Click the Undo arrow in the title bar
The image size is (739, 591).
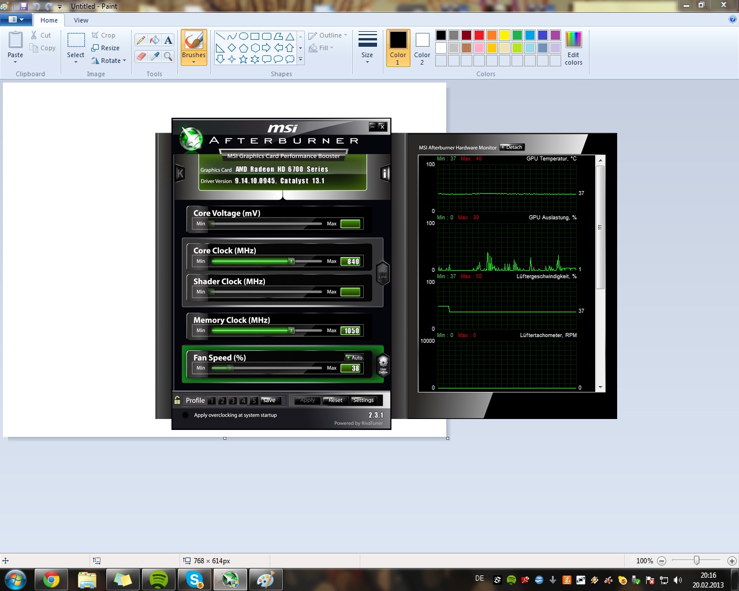36,6
